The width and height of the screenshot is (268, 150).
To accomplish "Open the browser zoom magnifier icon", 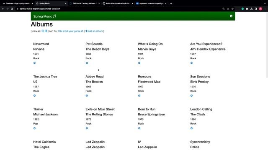I will pyautogui.click(x=223, y=9).
